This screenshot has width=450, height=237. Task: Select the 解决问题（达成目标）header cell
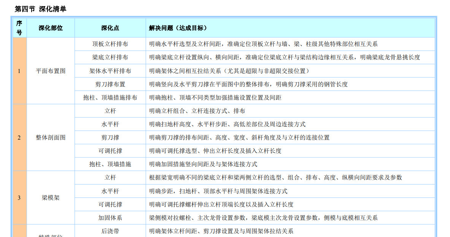click(178, 28)
